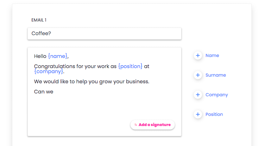Image resolution: width=265 pixels, height=146 pixels.
Task: Insert the Surname variable label
Action: pos(216,75)
